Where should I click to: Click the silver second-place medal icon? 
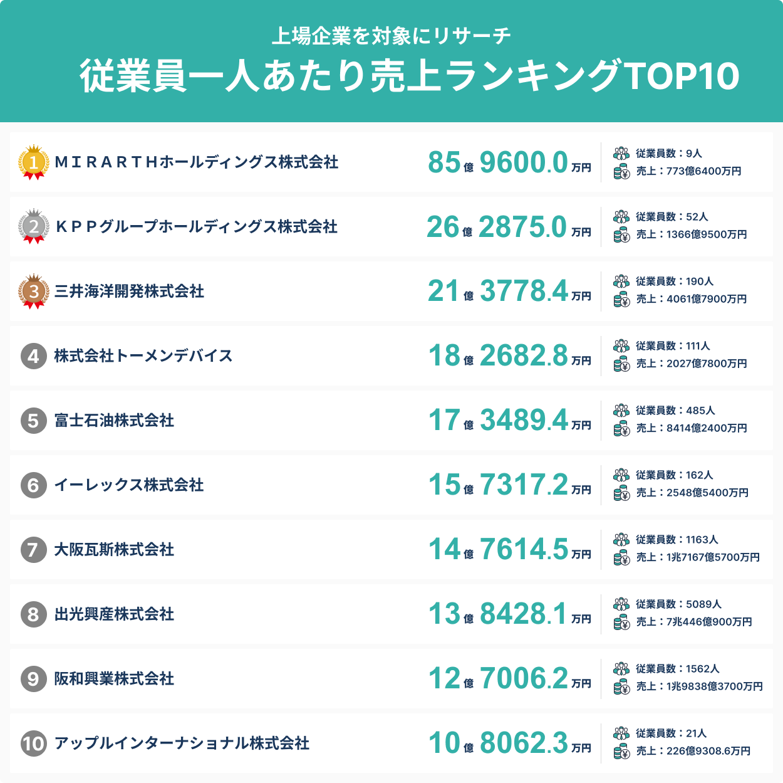[x=34, y=227]
